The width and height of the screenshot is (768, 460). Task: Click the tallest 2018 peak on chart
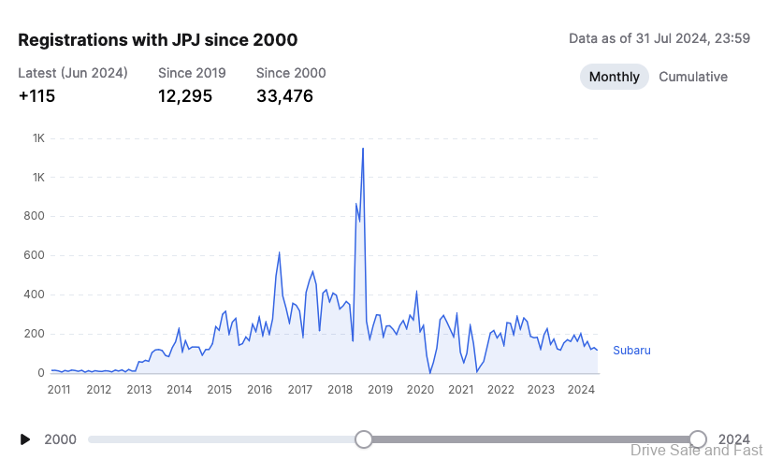pos(363,149)
